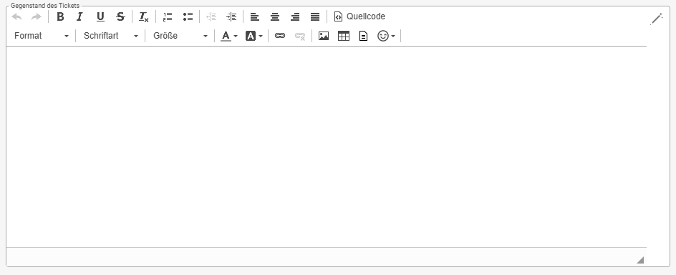Viewport: 676px width, 275px height.
Task: Insert a numbered list
Action: click(168, 16)
